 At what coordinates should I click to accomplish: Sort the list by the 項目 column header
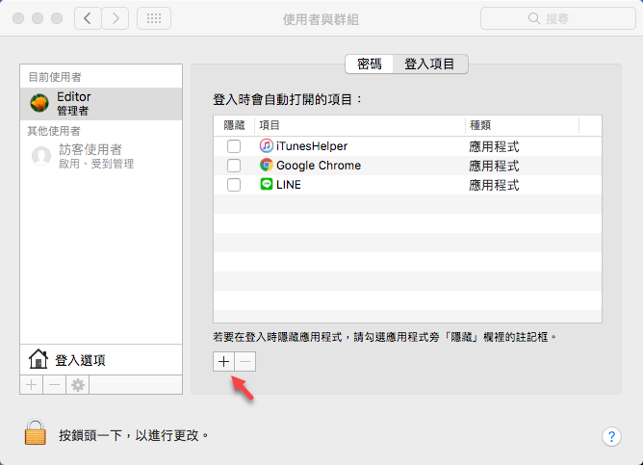360,125
